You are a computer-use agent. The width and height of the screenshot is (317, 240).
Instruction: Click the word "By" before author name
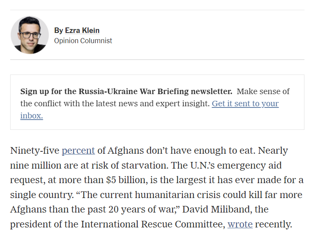(x=58, y=30)
